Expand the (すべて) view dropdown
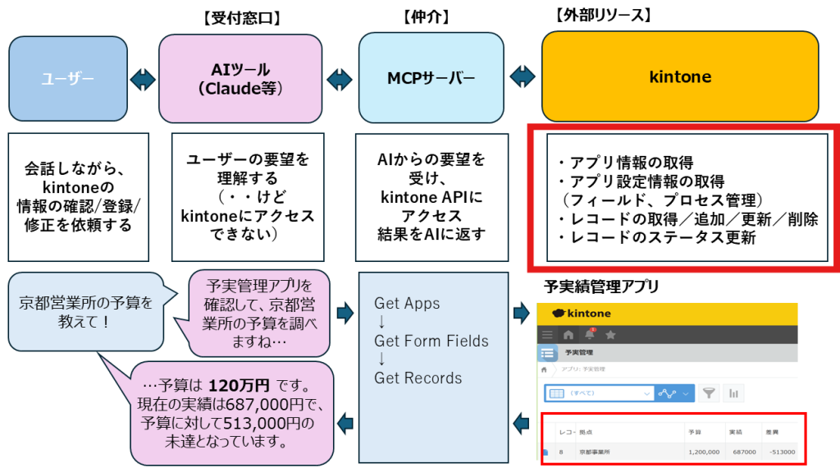Image resolution: width=840 pixels, height=468 pixels. point(600,393)
